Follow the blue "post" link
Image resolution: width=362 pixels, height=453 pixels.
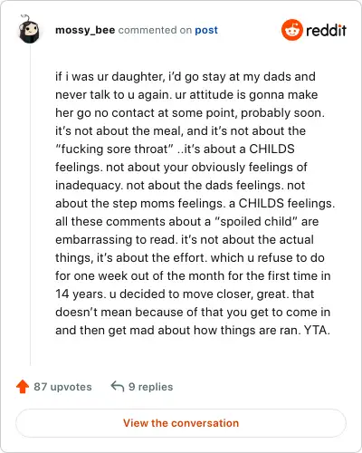coord(206,30)
